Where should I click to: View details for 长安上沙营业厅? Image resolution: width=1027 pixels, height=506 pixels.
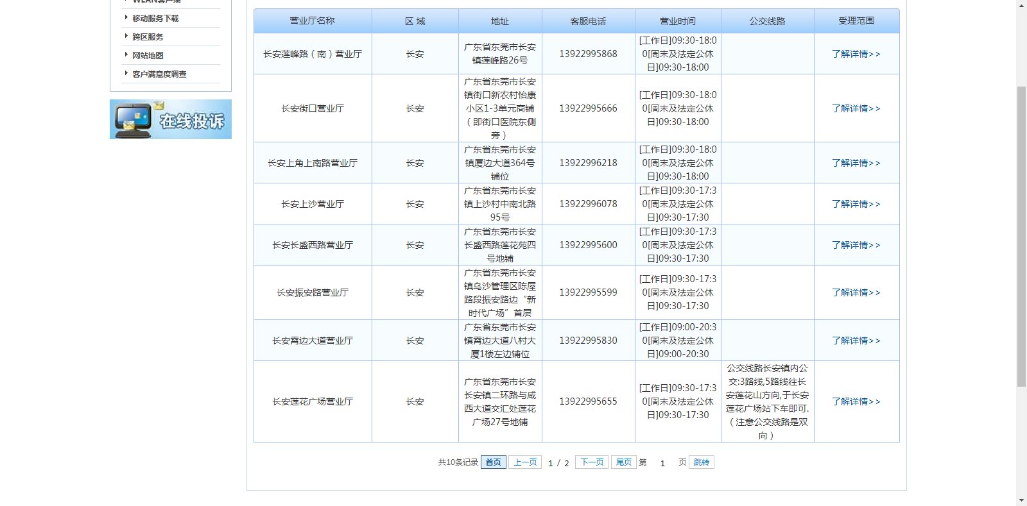tap(856, 204)
